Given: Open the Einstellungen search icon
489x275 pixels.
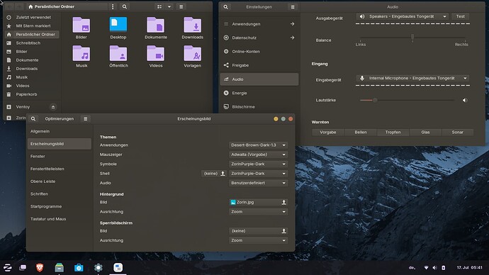Looking at the screenshot, I should click(226, 7).
